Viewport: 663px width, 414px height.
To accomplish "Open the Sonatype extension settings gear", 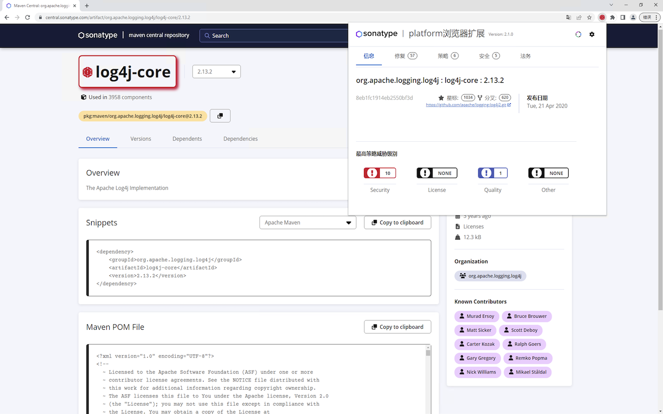I will 592,34.
